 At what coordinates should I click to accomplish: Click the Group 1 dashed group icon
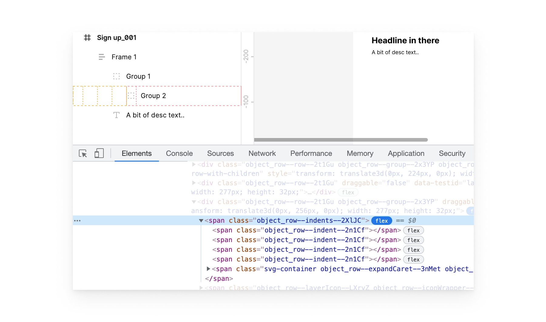coord(116,76)
